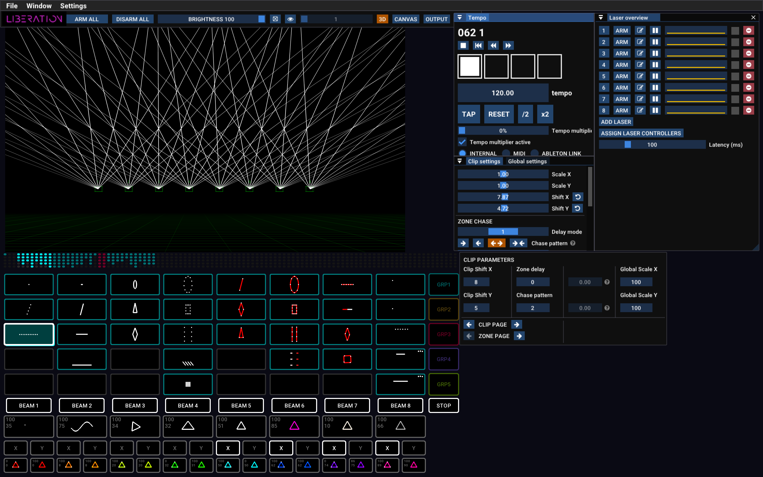Select the MIDI tempo source radio

pos(506,153)
